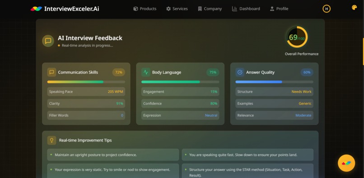
Task: Click the Communication Skills message icon
Action: tap(52, 72)
